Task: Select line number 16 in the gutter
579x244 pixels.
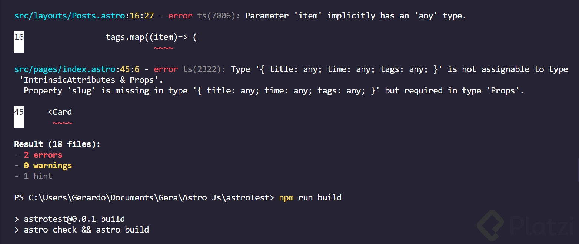Action: click(19, 37)
